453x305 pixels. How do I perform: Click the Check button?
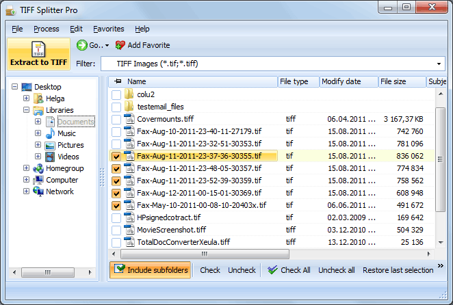(x=210, y=270)
